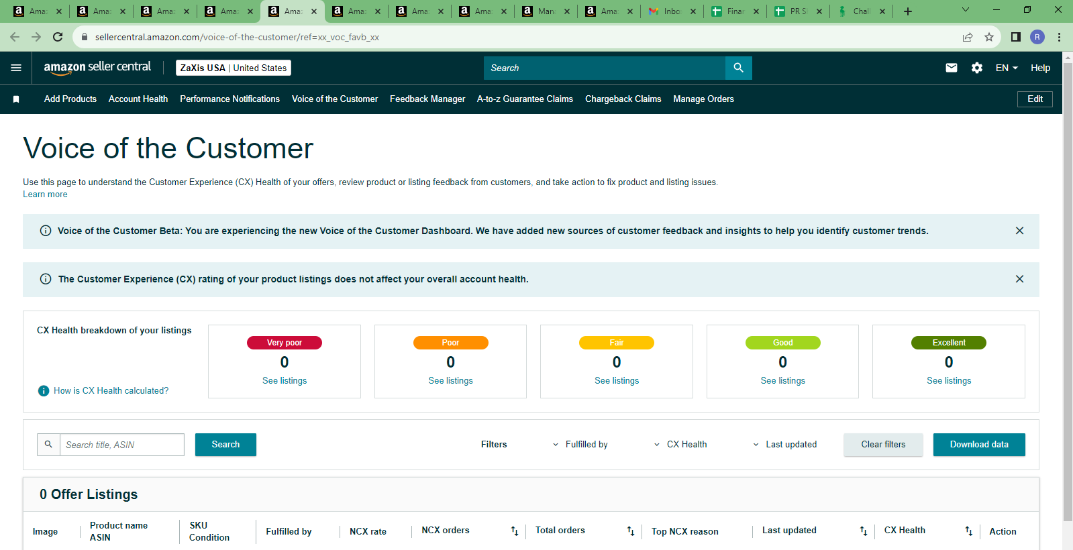1073x550 pixels.
Task: Close the Inbox Gmail browser tab
Action: (693, 11)
